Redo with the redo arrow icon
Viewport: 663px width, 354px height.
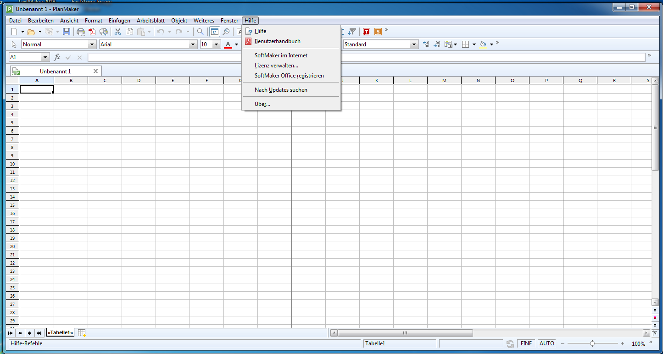pyautogui.click(x=179, y=32)
